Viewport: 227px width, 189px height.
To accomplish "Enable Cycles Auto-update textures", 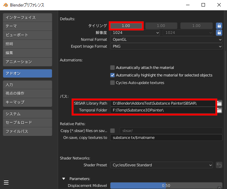I will (112, 83).
